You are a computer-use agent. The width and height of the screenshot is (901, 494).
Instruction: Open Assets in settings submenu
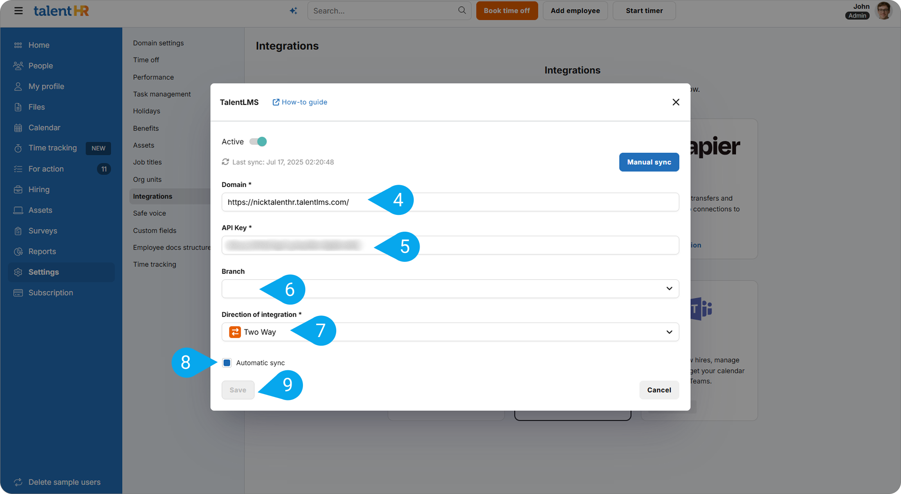[143, 145]
